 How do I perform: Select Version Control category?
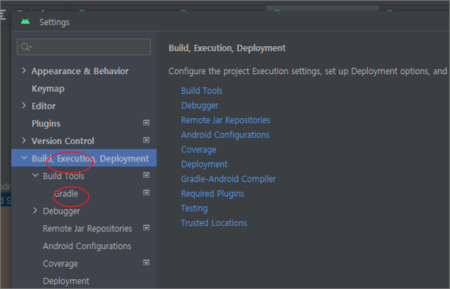click(x=62, y=141)
